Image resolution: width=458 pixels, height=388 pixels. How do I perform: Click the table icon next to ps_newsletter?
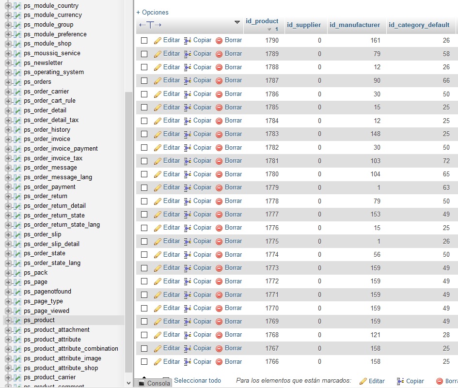(17, 63)
